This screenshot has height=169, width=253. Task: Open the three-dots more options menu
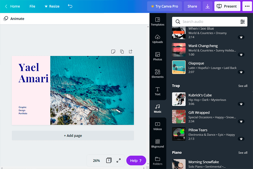point(247,6)
